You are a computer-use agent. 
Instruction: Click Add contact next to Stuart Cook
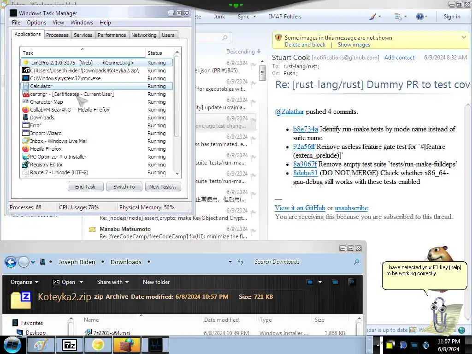399,58
